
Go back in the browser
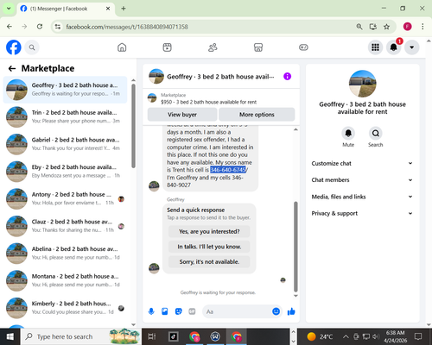click(x=10, y=27)
